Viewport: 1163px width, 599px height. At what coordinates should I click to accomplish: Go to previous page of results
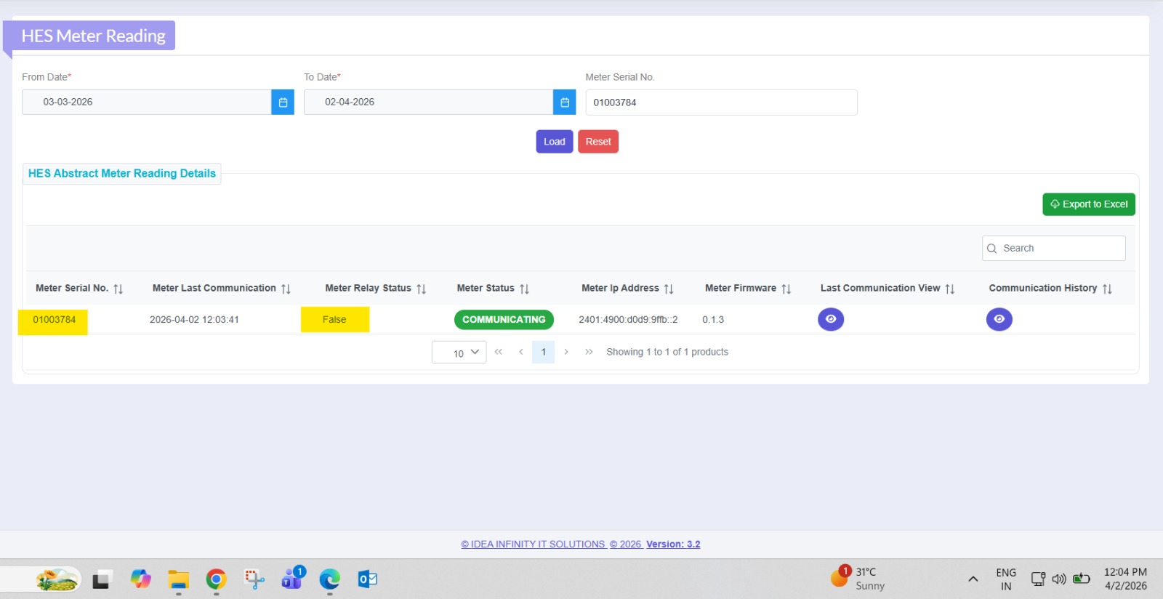tap(521, 352)
